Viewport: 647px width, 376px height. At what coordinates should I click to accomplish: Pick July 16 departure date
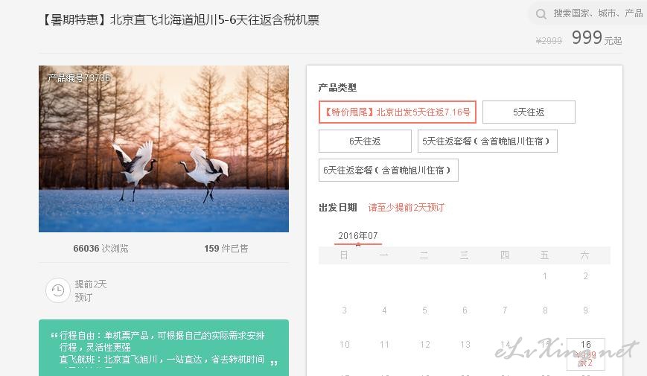coord(585,354)
